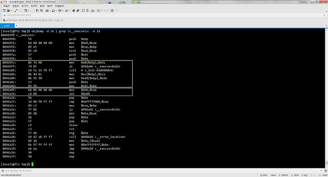Click the Help question mark toolbar icon
The image size is (328, 177).
click(112, 10)
